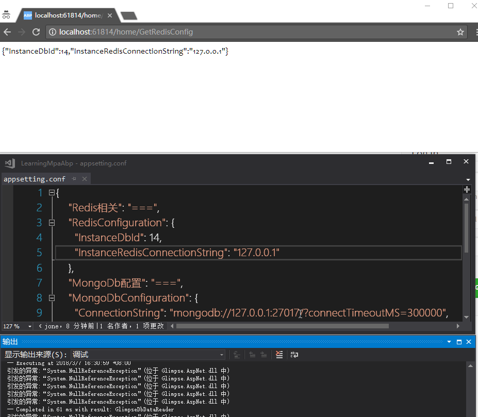The width and height of the screenshot is (478, 417).
Task: Click the browser forward arrow
Action: 22,32
